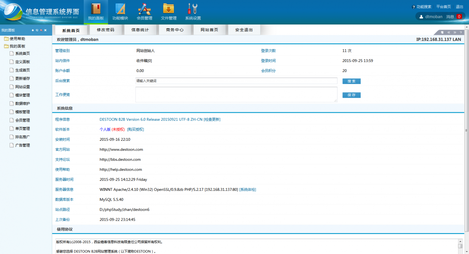Click the double-left arrow above the content panel
The image size is (469, 254).
point(449,32)
